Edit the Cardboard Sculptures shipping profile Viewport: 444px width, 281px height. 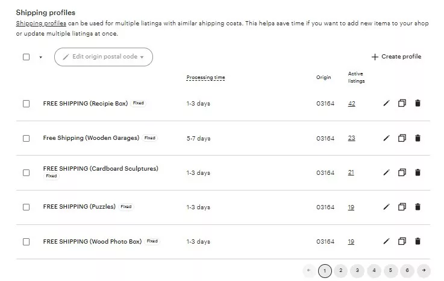point(386,172)
